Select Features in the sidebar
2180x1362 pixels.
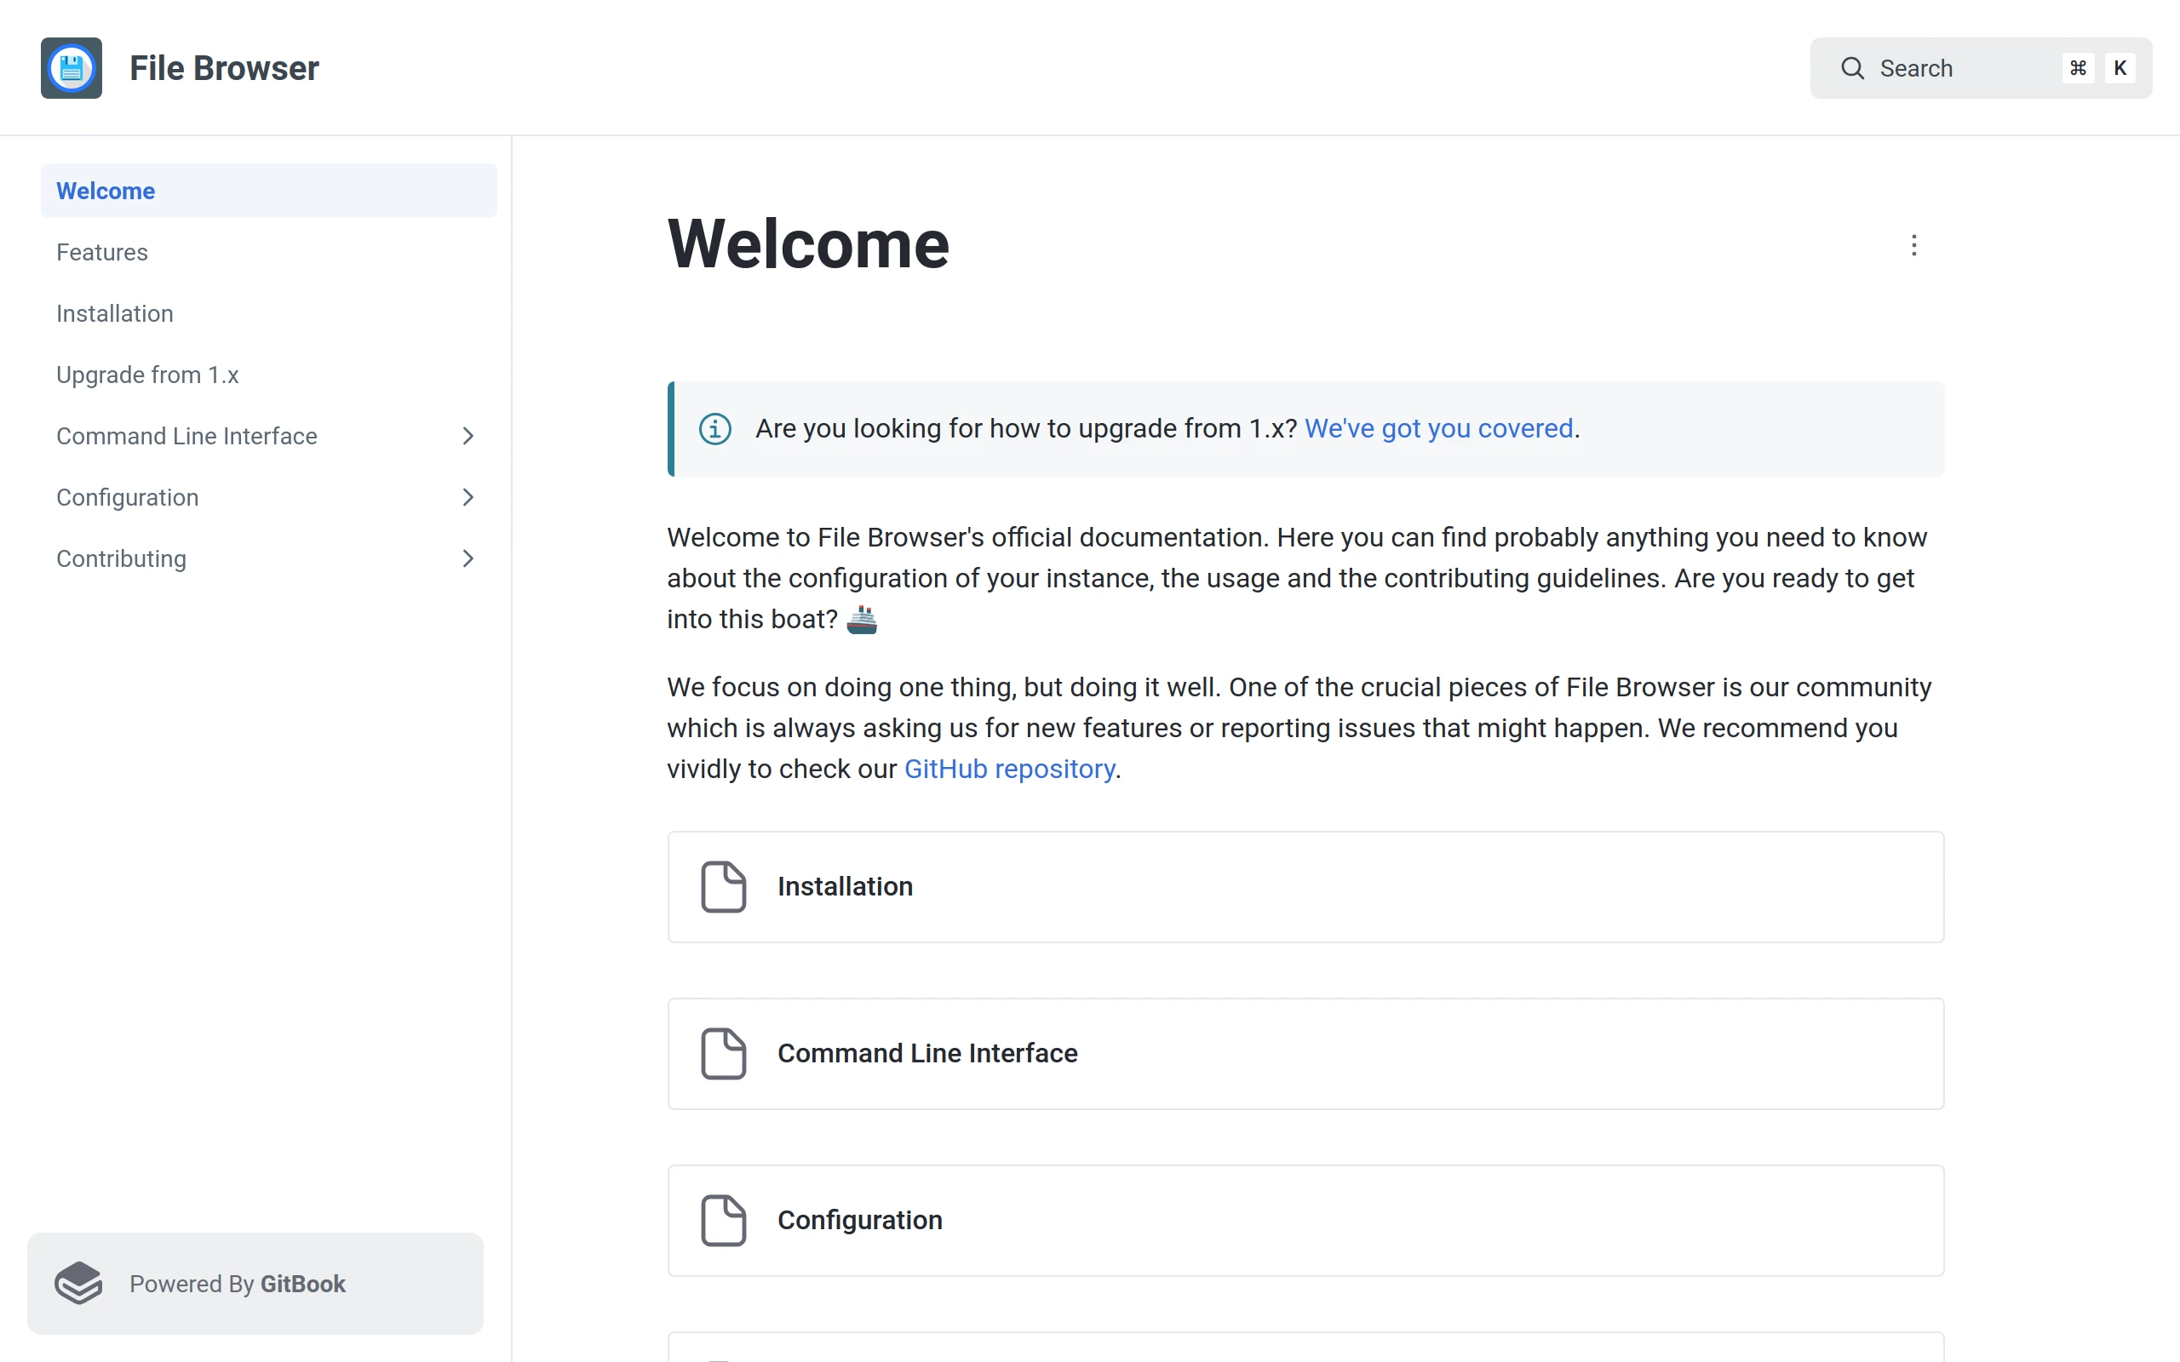pyautogui.click(x=102, y=252)
